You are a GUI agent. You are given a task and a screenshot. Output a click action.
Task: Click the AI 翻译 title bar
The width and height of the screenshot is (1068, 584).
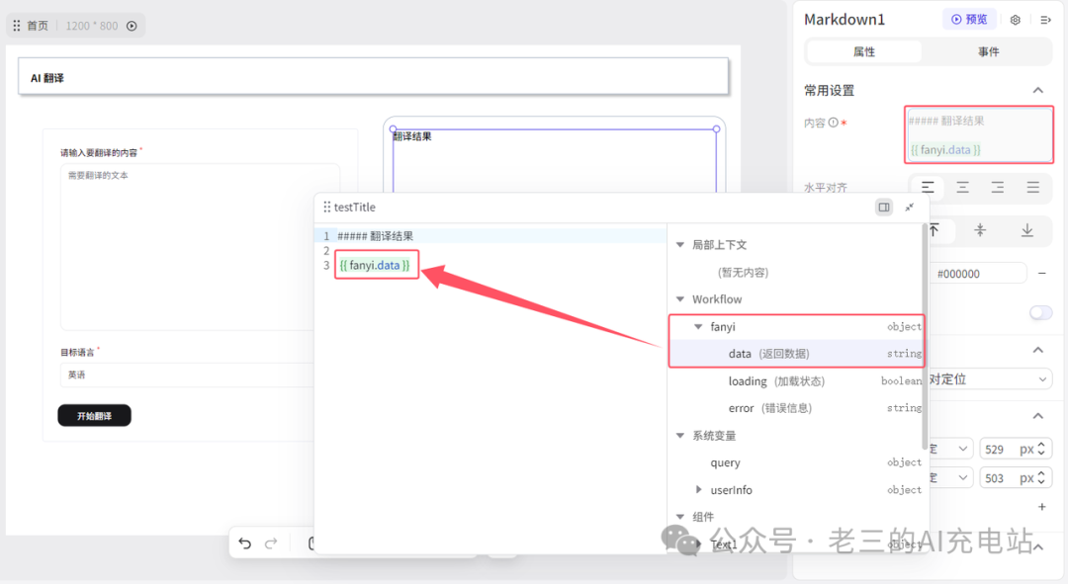373,77
